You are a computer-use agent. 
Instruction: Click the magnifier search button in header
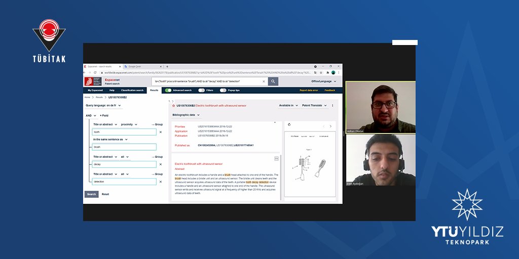pos(273,81)
